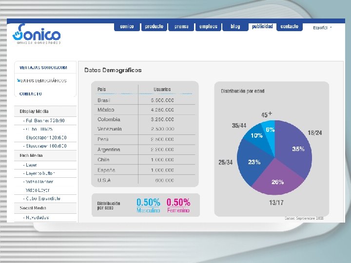Click the Sonico logo
The width and height of the screenshot is (351, 263).
pos(37,34)
